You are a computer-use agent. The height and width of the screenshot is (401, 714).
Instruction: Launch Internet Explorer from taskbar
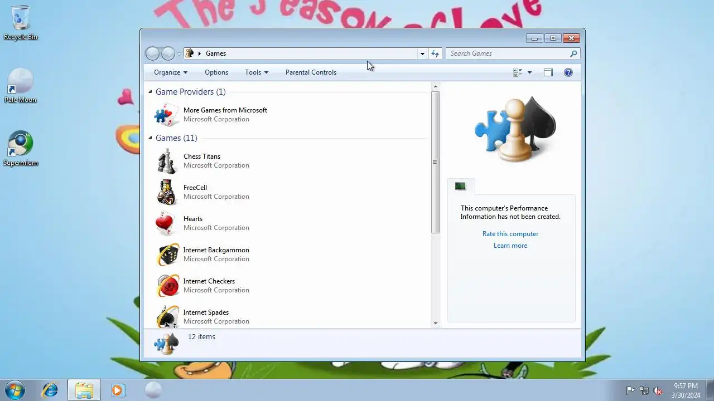tap(51, 390)
